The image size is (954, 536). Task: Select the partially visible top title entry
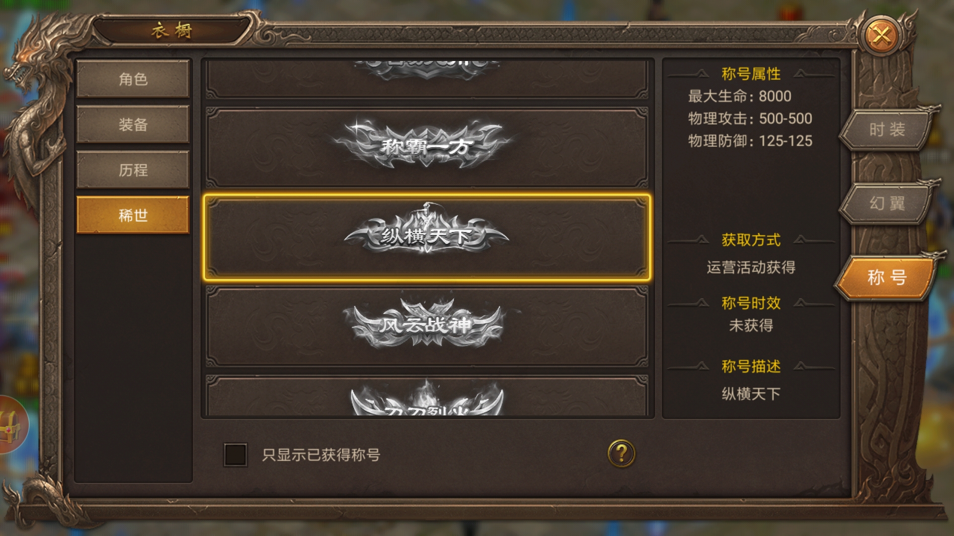pos(427,79)
